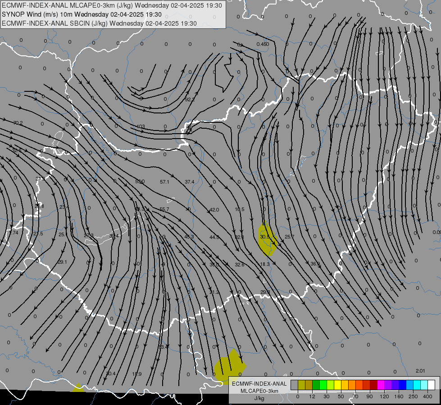The height and width of the screenshot is (405, 441).
Task: Select the 23.4 grid value
Action: click(64, 207)
